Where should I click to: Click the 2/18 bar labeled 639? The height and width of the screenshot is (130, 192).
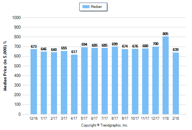click(x=176, y=83)
